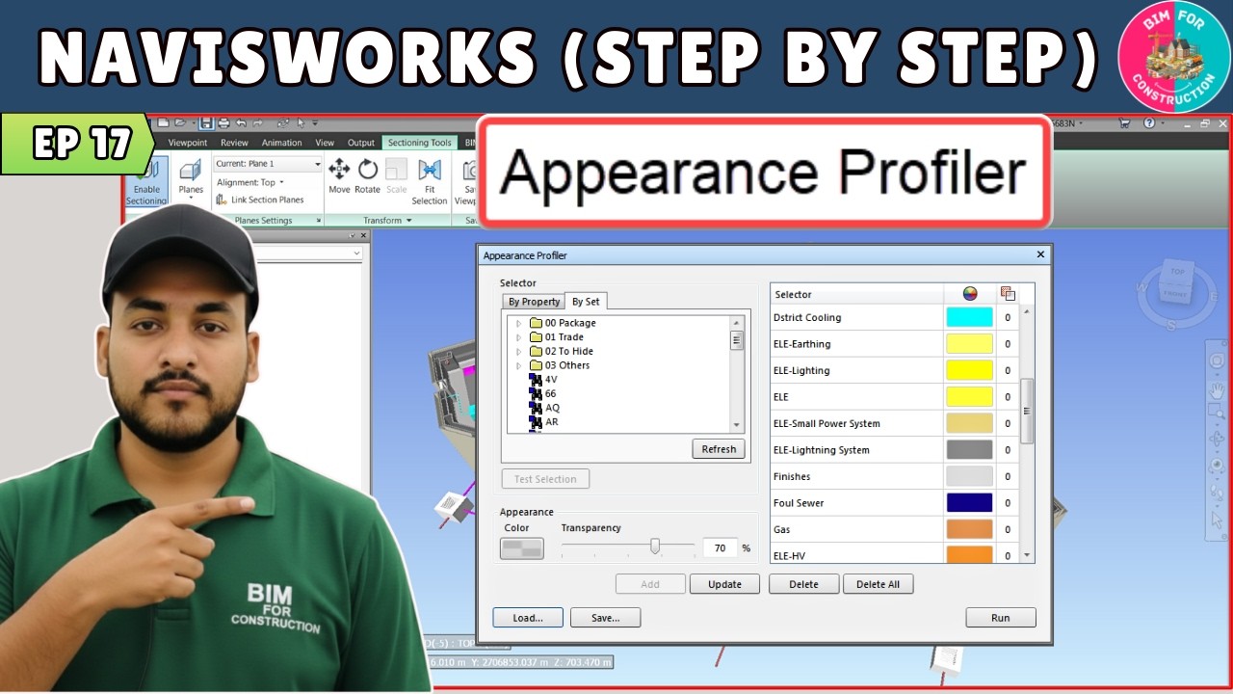Screen dimensions: 1233x694
Task: Click the Open folder icon in quick access toolbar
Action: (x=179, y=122)
